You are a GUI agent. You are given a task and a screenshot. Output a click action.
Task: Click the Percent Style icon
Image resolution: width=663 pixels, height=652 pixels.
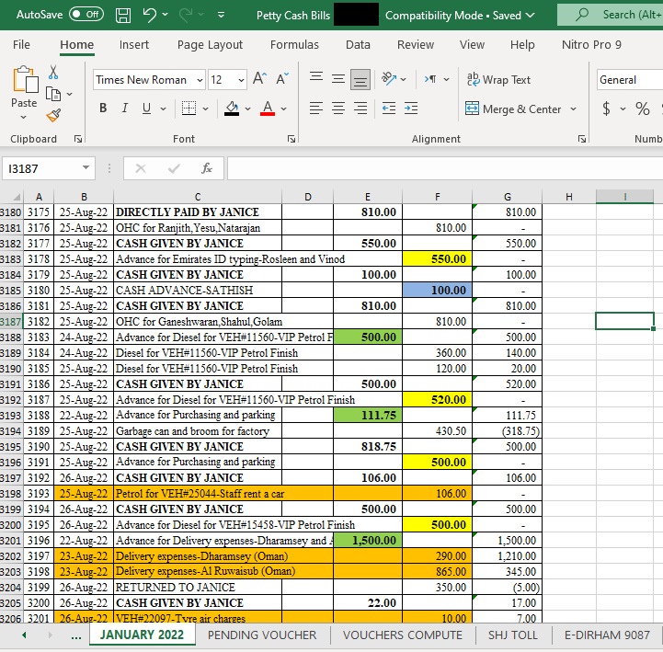tap(643, 109)
